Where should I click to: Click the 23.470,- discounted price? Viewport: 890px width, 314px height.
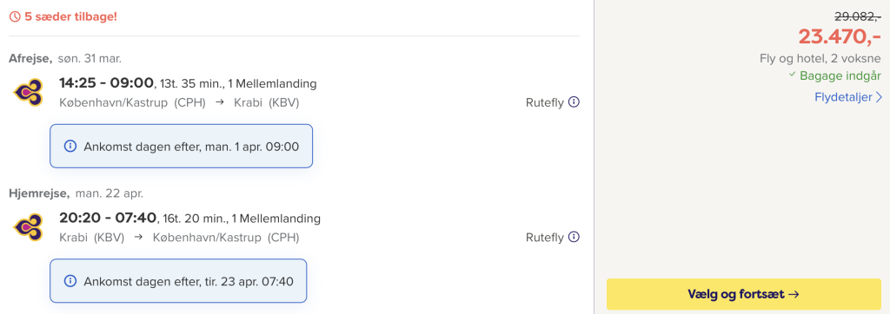pos(840,36)
